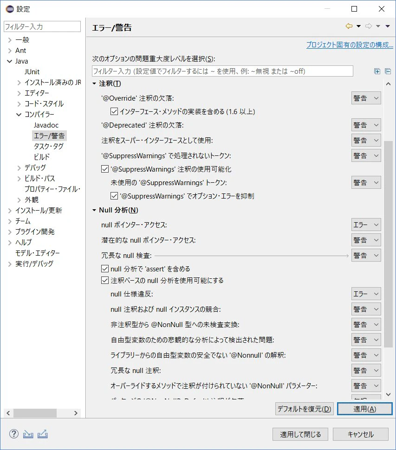This screenshot has width=396, height=450.
Task: Select Javadoc in the preferences tree
Action: coord(46,125)
